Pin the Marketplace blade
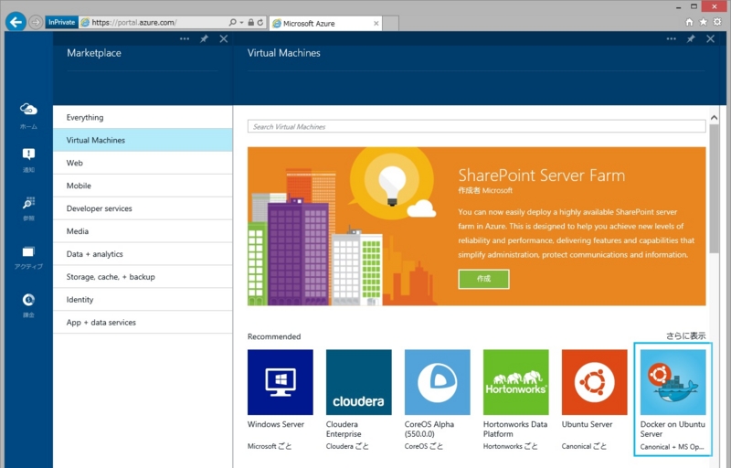 [204, 38]
